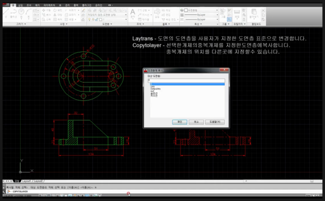Click the Cut icon in Clipboard panel
This screenshot has height=201, width=325.
[x=263, y=10]
